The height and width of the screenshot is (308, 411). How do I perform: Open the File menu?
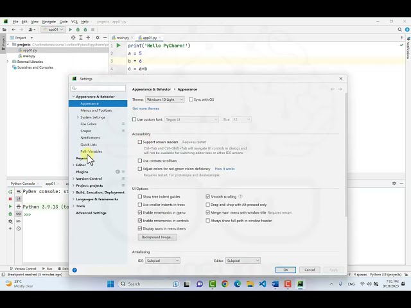pyautogui.click(x=15, y=22)
